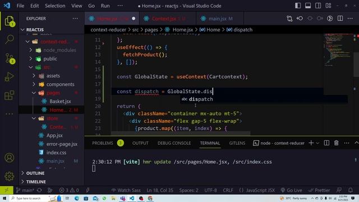Image resolution: width=359 pixels, height=202 pixels.
Task: Open the Extensions view
Action: click(10, 95)
